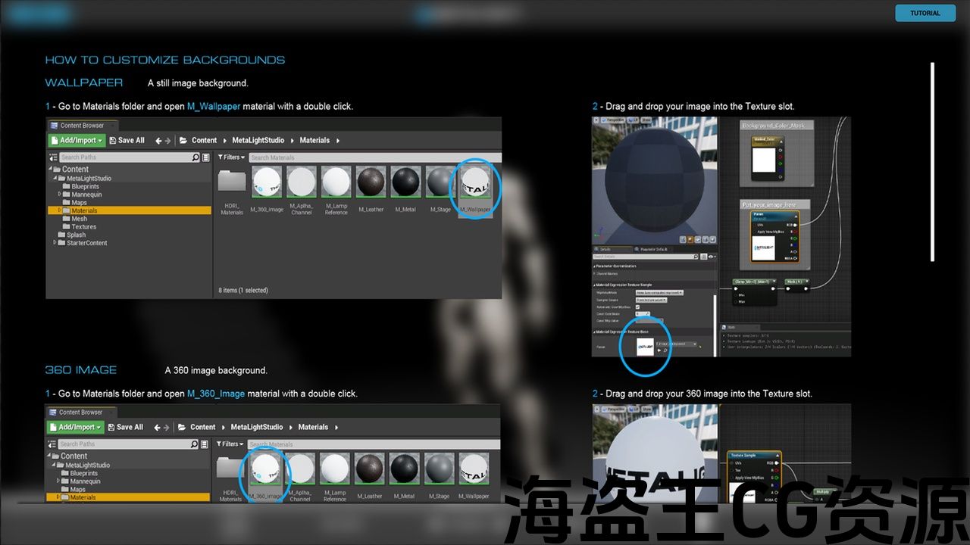Open the Add/Import dropdown in Wallpaper section

click(x=77, y=140)
